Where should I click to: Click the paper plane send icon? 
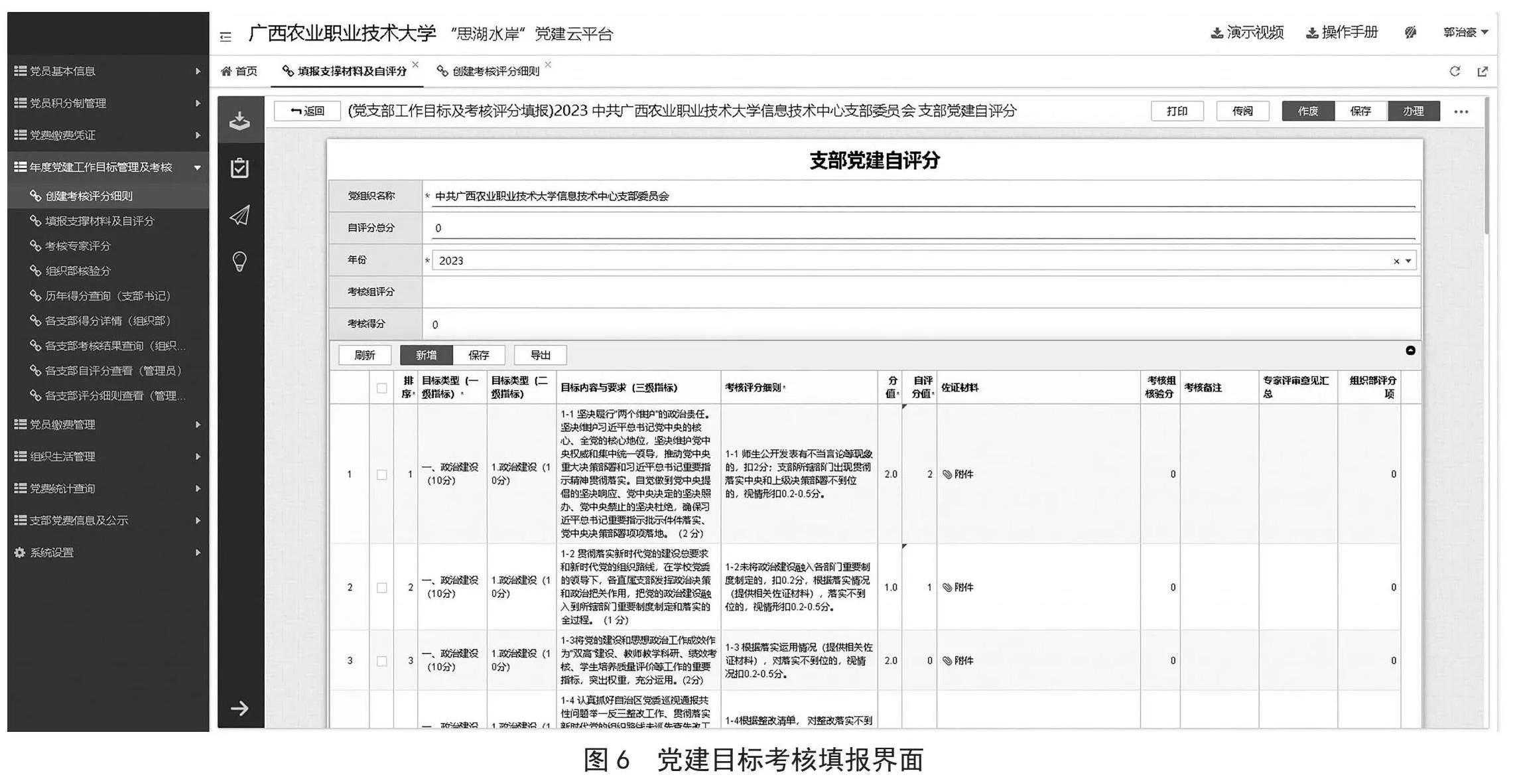click(x=239, y=215)
